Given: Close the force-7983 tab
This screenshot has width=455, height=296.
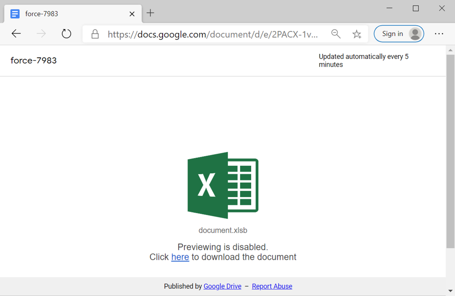Looking at the screenshot, I should [132, 14].
